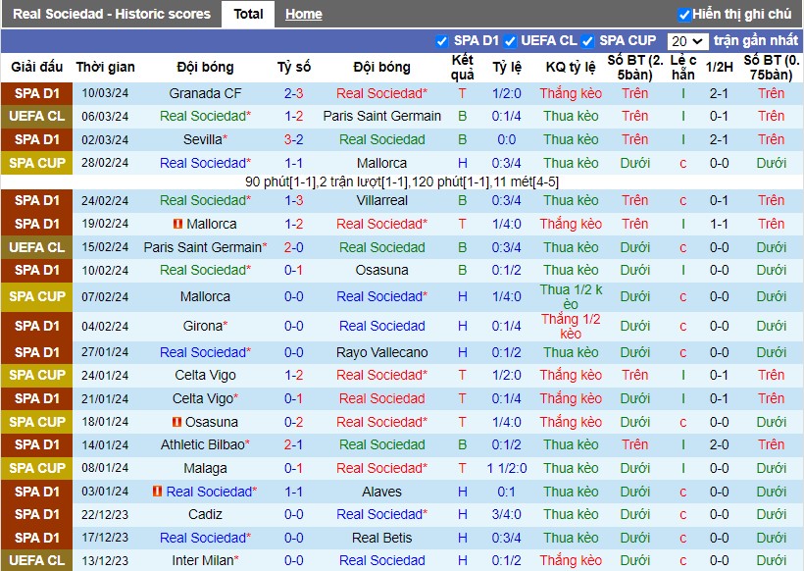Open Girona team link

pos(203,326)
